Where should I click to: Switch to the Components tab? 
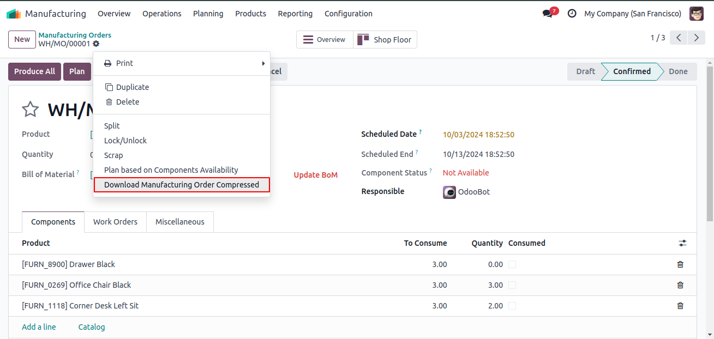tap(53, 222)
